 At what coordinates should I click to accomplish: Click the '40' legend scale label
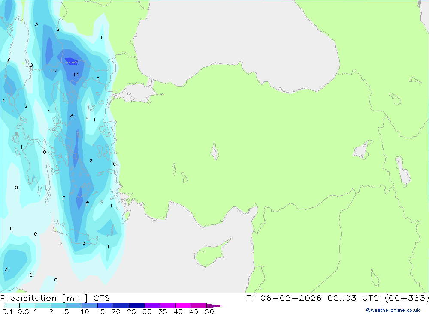click(178, 311)
